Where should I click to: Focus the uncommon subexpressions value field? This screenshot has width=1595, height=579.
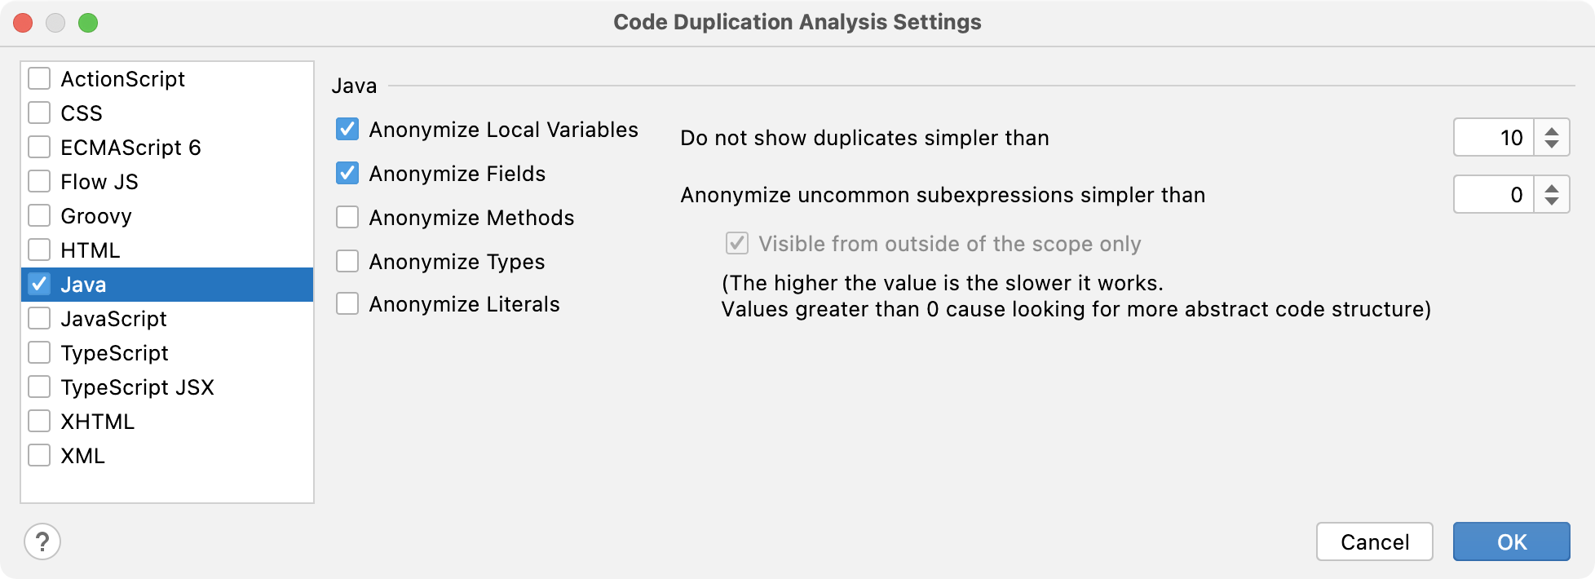[1494, 194]
